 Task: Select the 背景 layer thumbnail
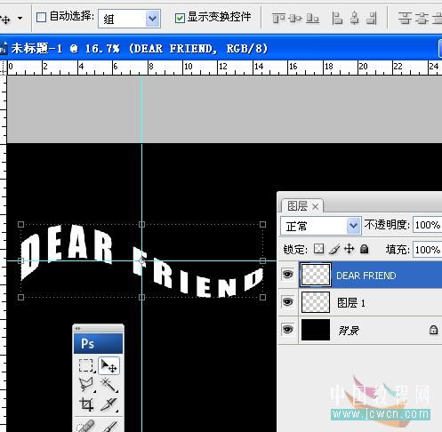click(x=316, y=330)
